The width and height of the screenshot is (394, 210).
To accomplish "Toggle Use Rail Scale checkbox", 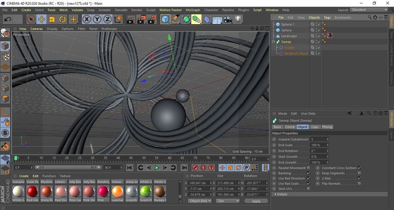I will (308, 184).
